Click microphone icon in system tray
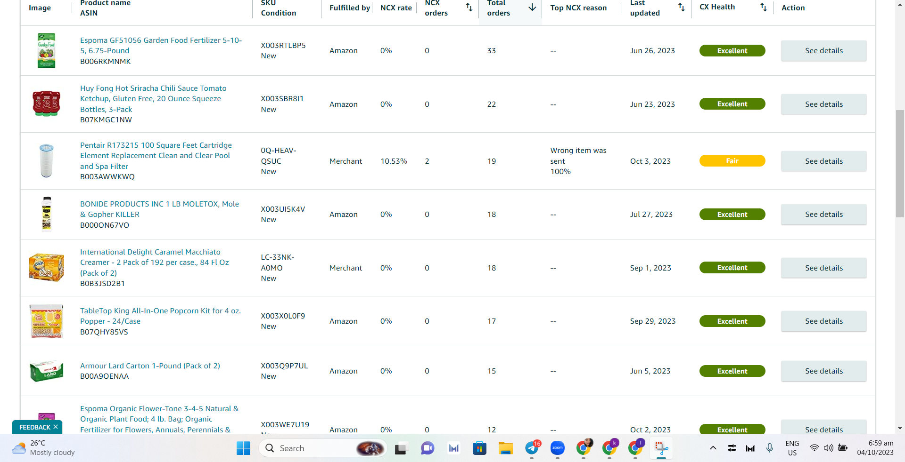Image resolution: width=905 pixels, height=462 pixels. pos(770,448)
